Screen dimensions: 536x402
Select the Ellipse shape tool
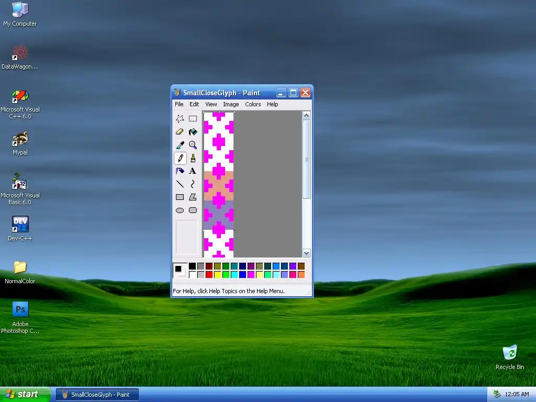pos(180,210)
